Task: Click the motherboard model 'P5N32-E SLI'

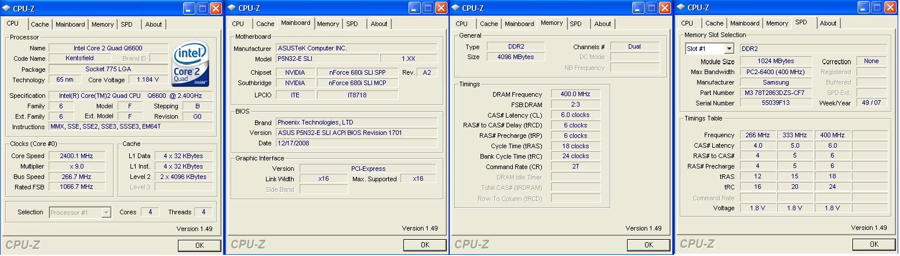Action: pyautogui.click(x=327, y=59)
